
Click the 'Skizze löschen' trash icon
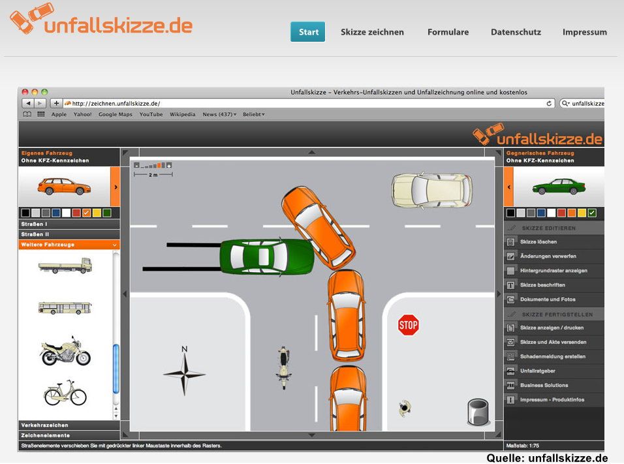coord(511,241)
